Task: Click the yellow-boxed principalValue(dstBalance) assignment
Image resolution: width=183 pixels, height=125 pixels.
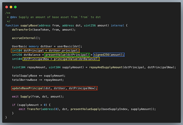Action: [x=61, y=59]
